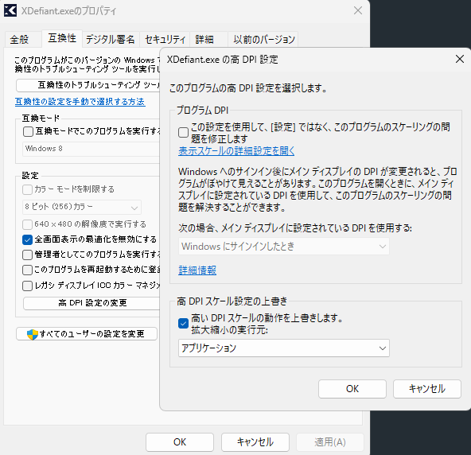Click すべてのユーザーの設定を変更 button
471x455 pixels.
tap(87, 333)
